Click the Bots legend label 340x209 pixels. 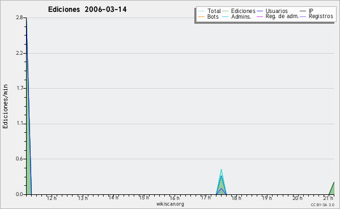click(213, 16)
